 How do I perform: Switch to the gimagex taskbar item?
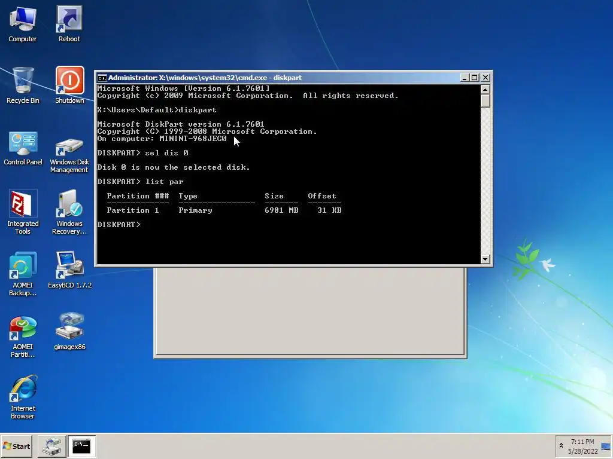(51, 446)
